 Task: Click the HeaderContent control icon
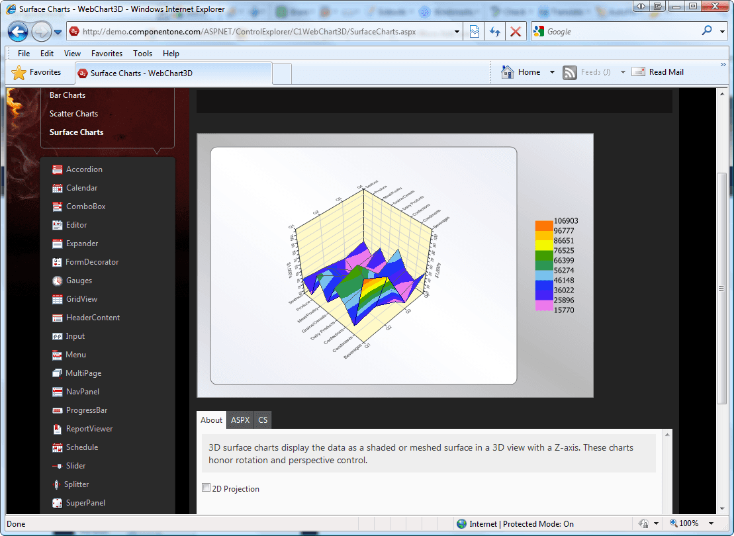pos(57,318)
